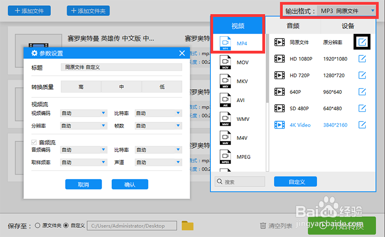
Task: Select the AVI format icon
Action: click(x=225, y=100)
